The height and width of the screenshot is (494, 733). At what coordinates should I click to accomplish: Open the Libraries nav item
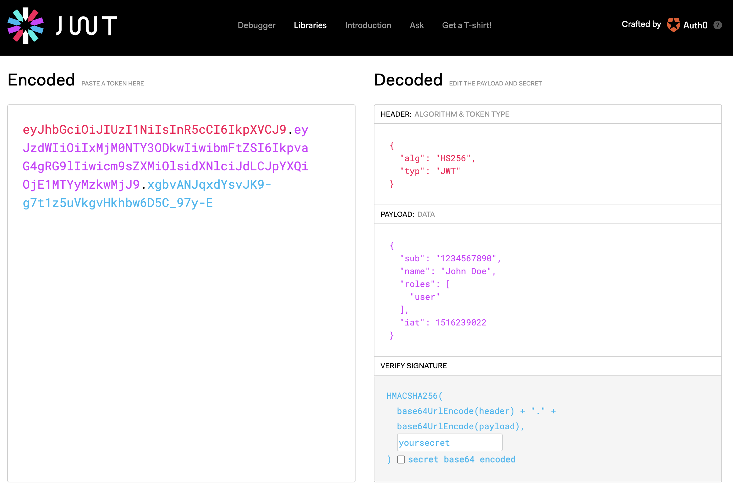pyautogui.click(x=310, y=25)
